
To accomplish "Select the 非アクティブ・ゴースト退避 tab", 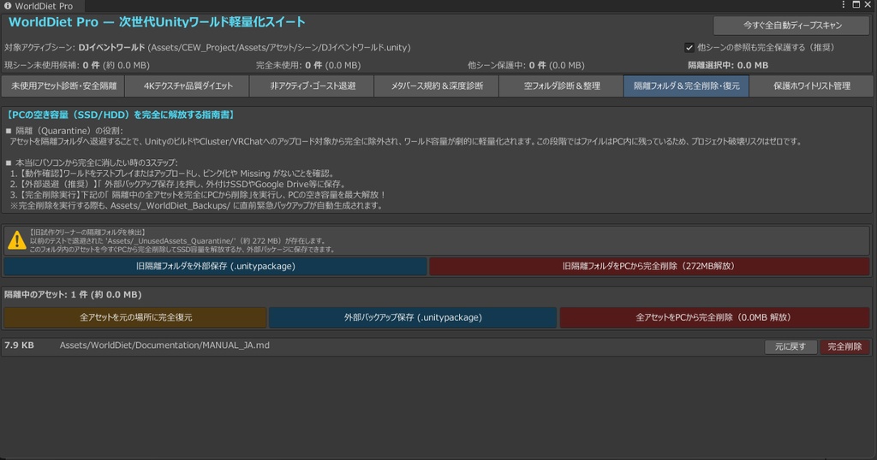I will [x=312, y=86].
